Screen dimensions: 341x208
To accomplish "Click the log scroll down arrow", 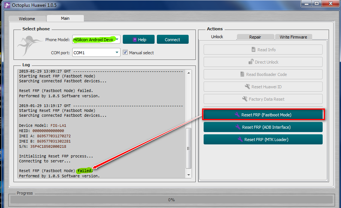I will click(189, 175).
